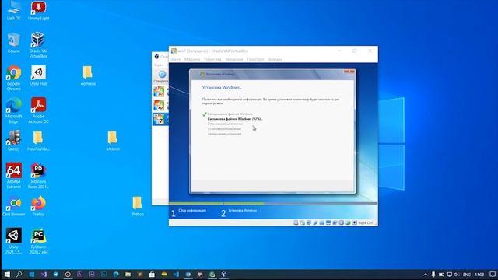Select the AIDA64 Extreme desktop shortcut
This screenshot has height=280, width=498.
(14, 176)
